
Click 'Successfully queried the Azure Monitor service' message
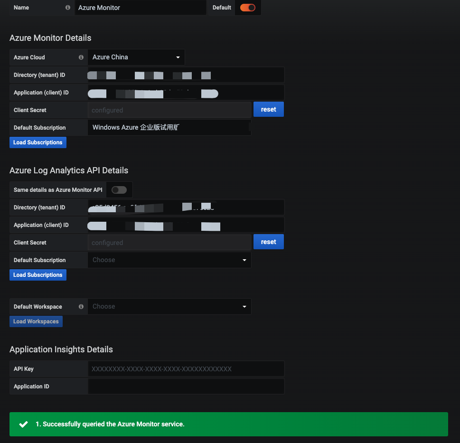110,424
